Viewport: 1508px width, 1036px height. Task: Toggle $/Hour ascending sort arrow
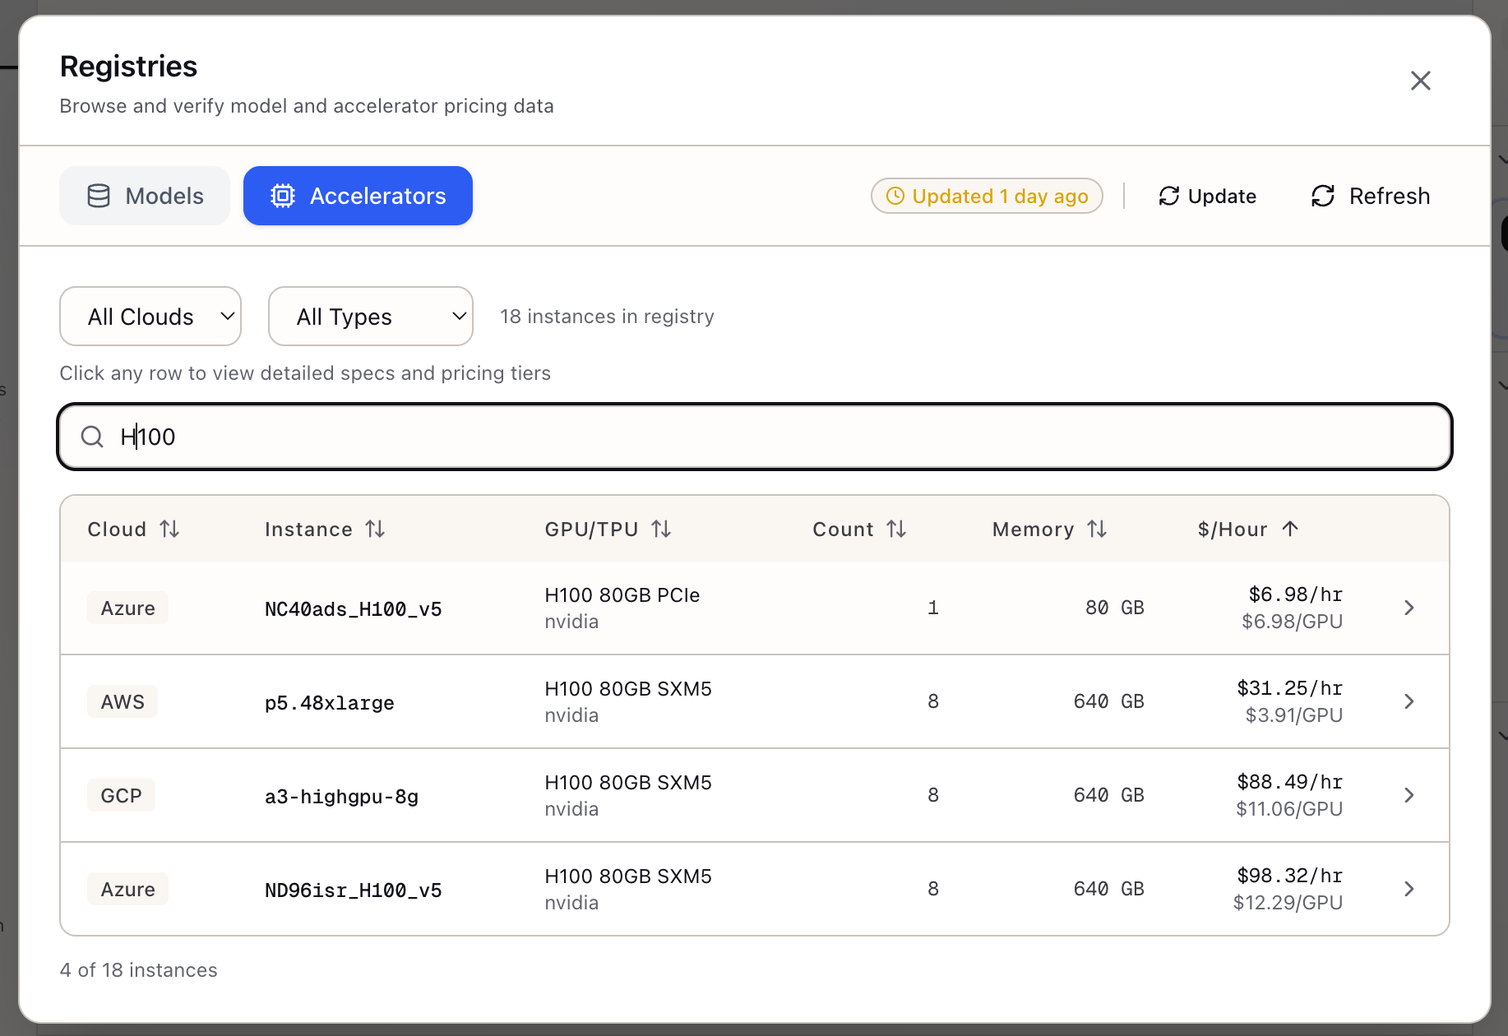point(1290,529)
